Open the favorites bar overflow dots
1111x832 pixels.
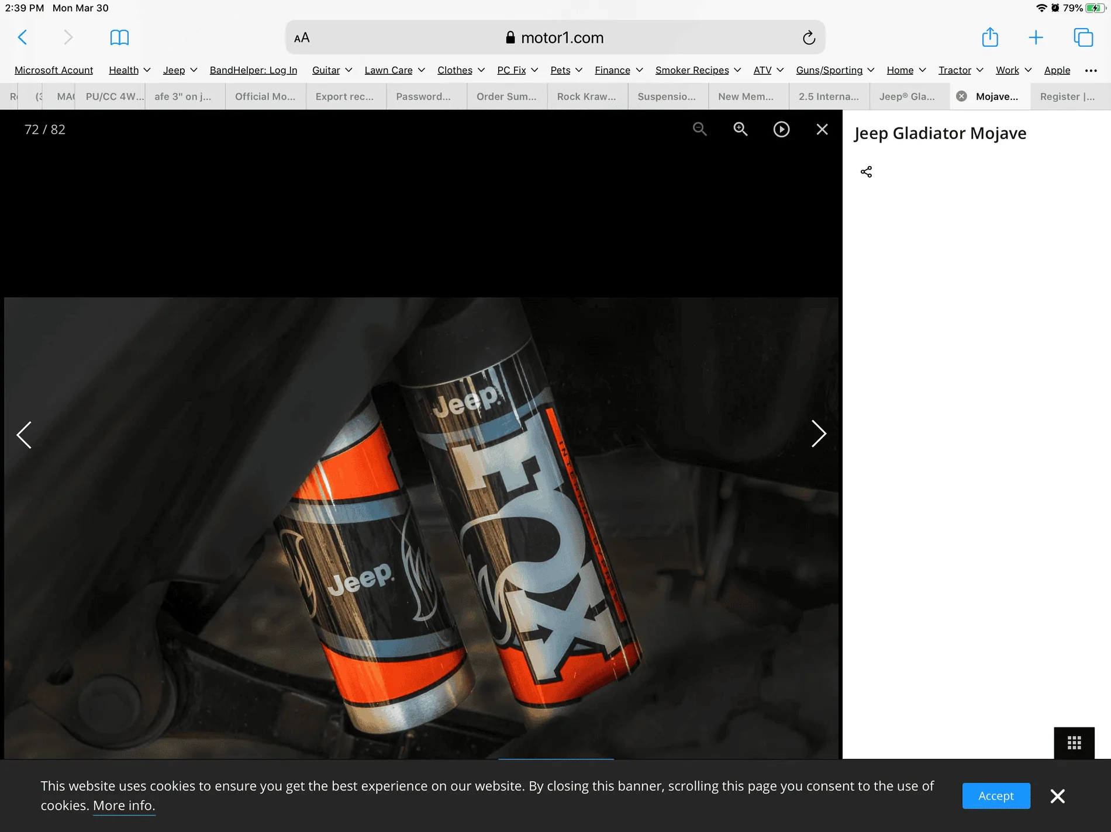point(1091,71)
